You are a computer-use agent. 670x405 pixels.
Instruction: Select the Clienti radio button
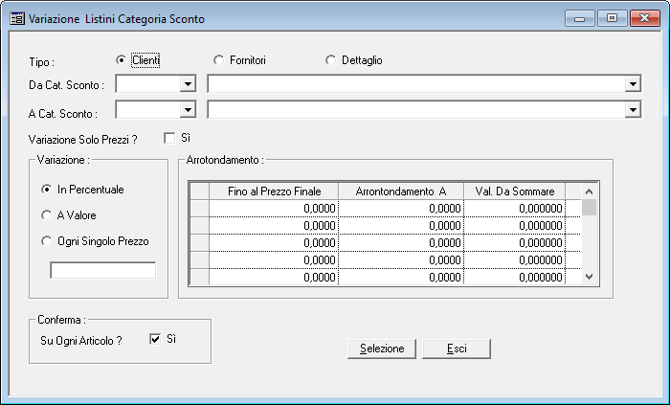pos(121,60)
